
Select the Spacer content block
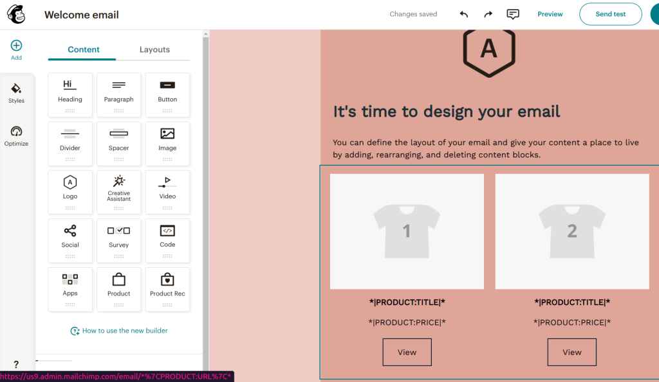(119, 143)
